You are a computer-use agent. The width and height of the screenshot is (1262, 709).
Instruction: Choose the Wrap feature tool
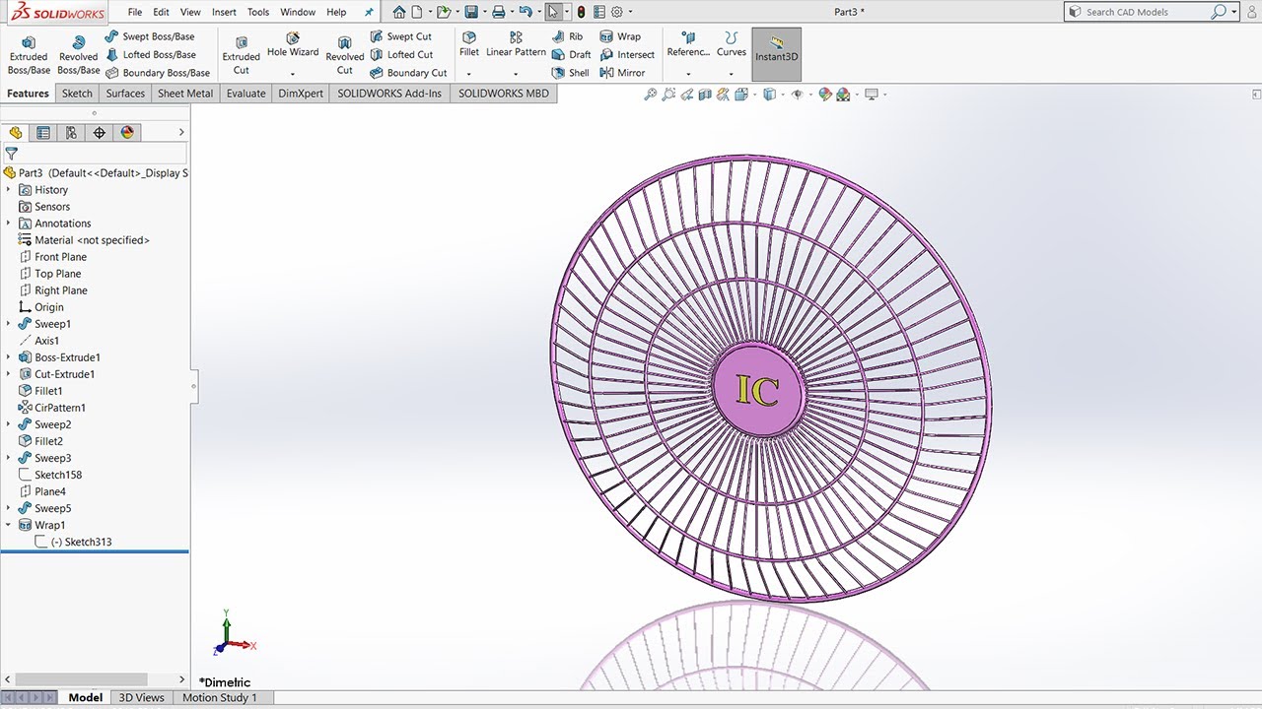[x=621, y=36]
